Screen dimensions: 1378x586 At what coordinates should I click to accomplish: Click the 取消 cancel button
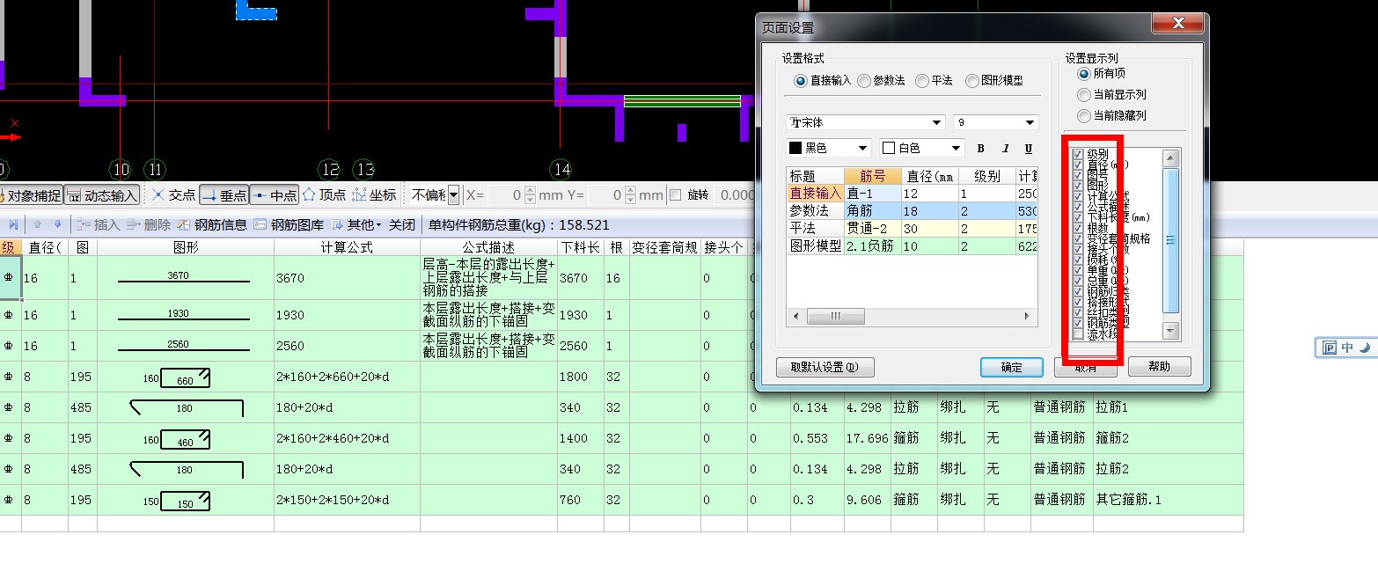click(1086, 367)
